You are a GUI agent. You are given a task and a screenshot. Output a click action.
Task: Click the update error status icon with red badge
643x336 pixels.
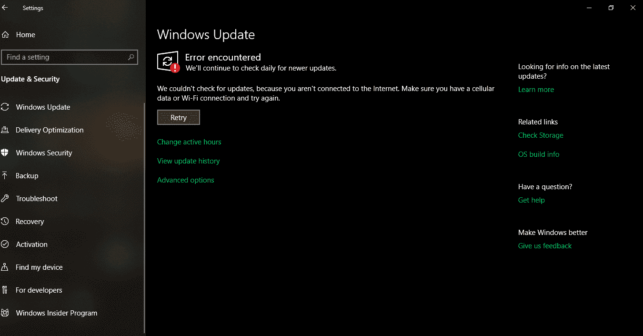[168, 62]
